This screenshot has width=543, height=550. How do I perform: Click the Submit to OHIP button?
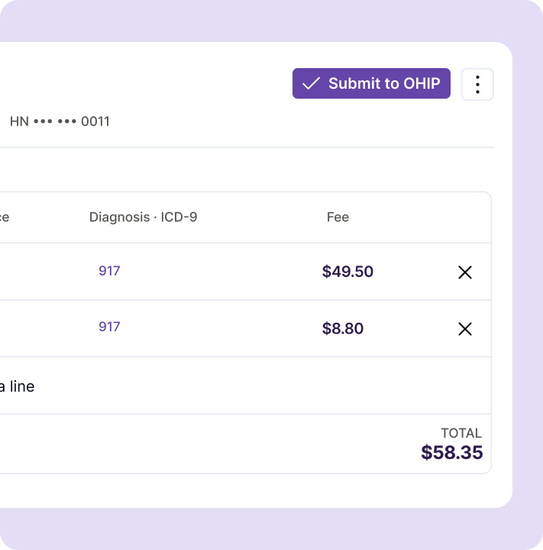(x=371, y=83)
